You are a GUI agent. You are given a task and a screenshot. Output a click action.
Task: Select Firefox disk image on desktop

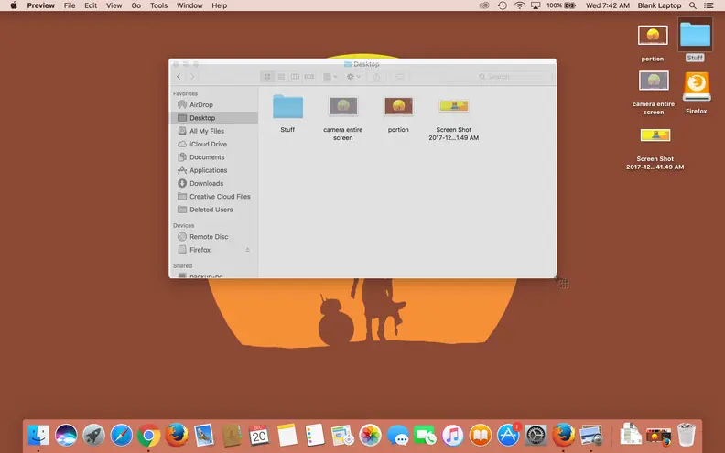point(697,87)
